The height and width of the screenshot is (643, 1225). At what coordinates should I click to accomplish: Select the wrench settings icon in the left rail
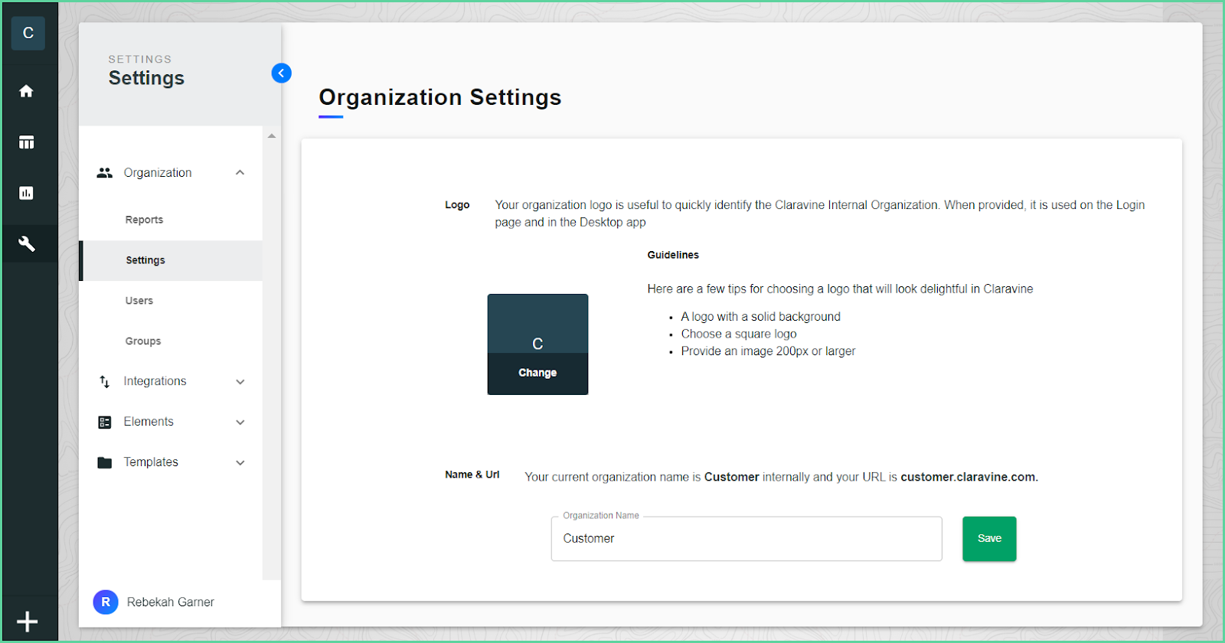27,244
